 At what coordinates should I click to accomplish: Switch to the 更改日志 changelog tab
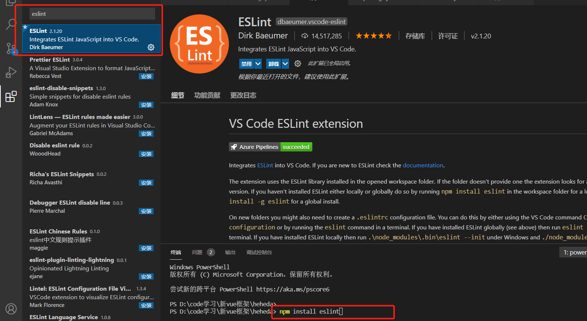[243, 95]
